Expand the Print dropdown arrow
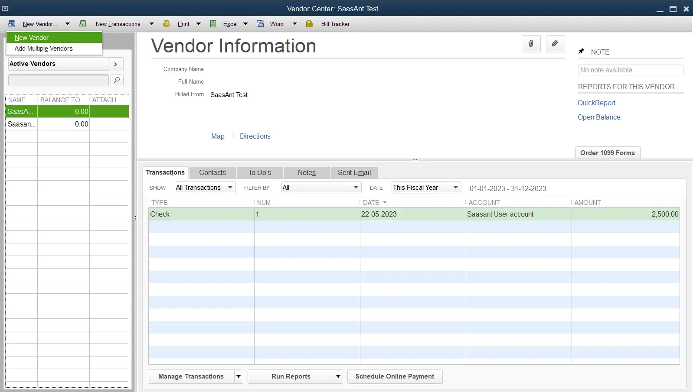Image resolution: width=693 pixels, height=392 pixels. coord(199,24)
